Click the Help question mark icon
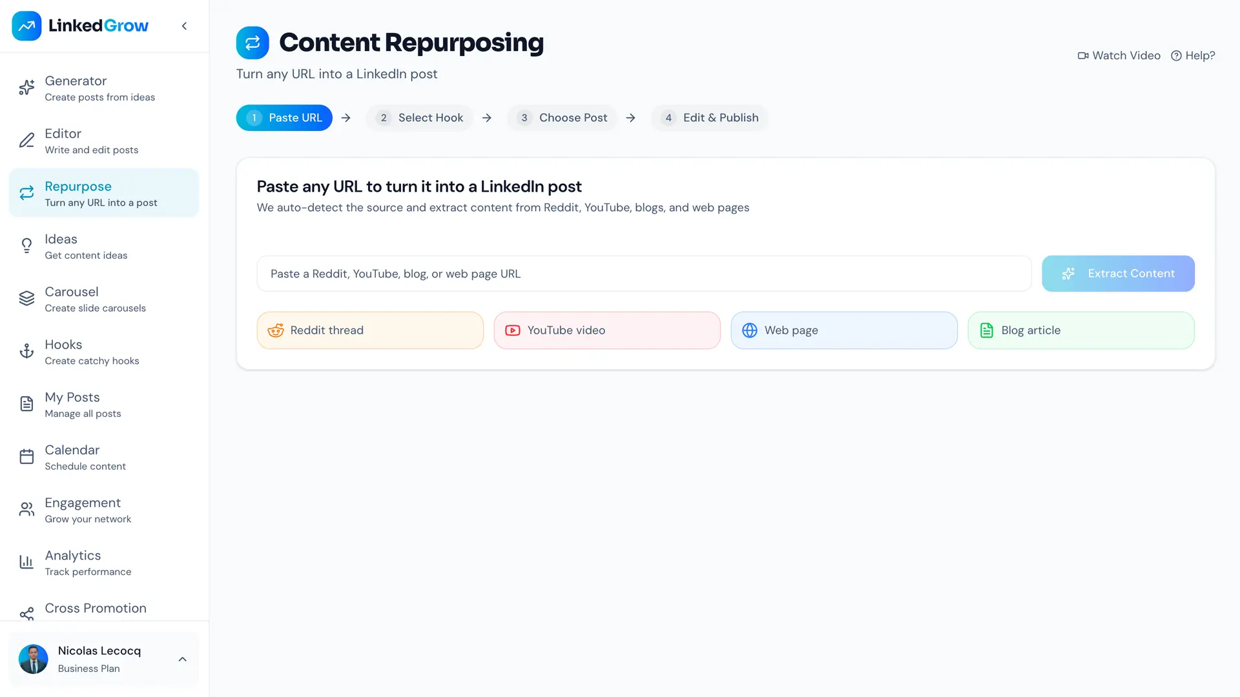The height and width of the screenshot is (697, 1240). click(x=1176, y=56)
